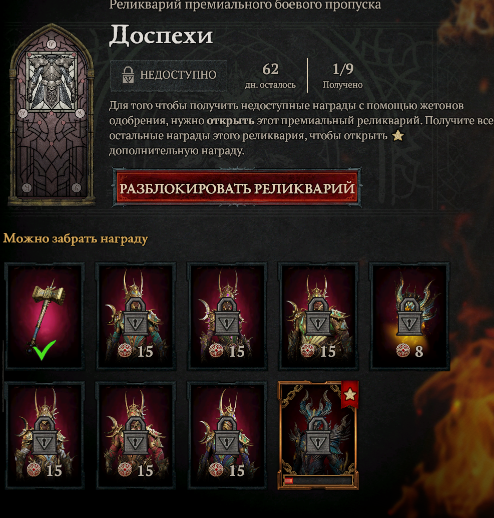
Task: Click padlock on the chained bonus reward
Action: 318,436
